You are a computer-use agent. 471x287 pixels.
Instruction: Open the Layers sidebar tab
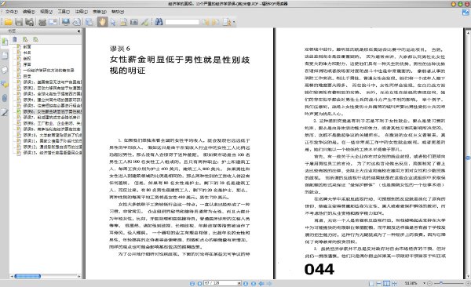[x=5, y=70]
